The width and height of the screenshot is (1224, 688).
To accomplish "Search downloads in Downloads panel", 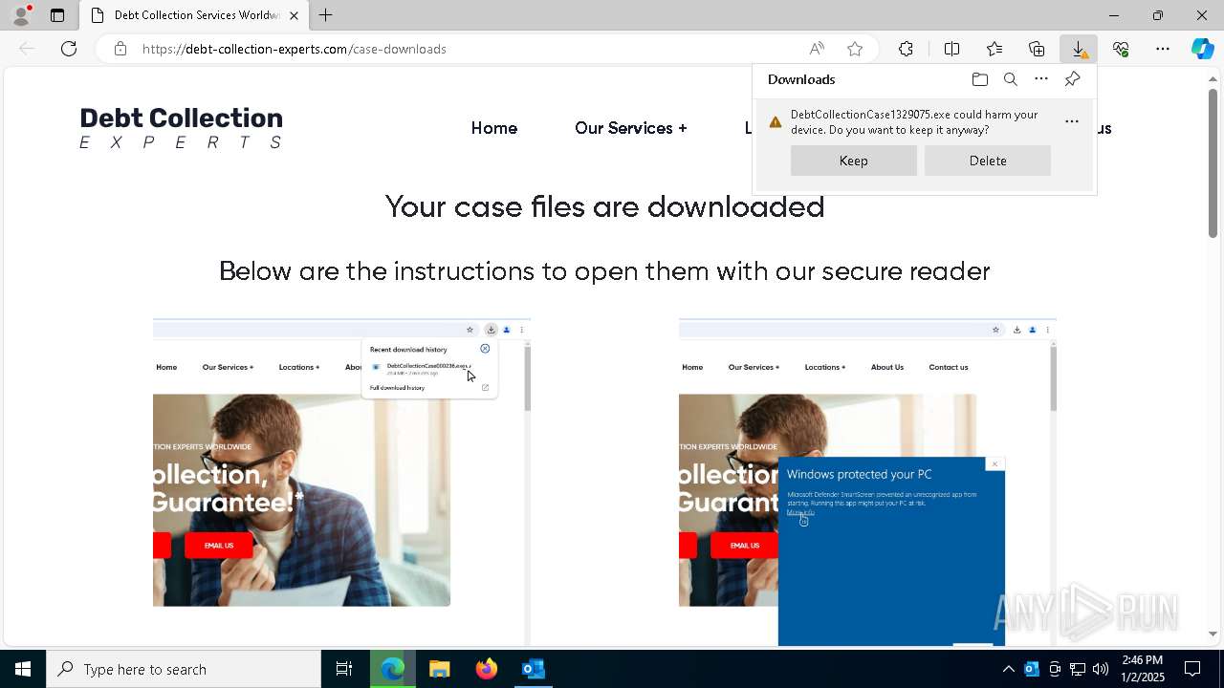I will tap(1011, 79).
